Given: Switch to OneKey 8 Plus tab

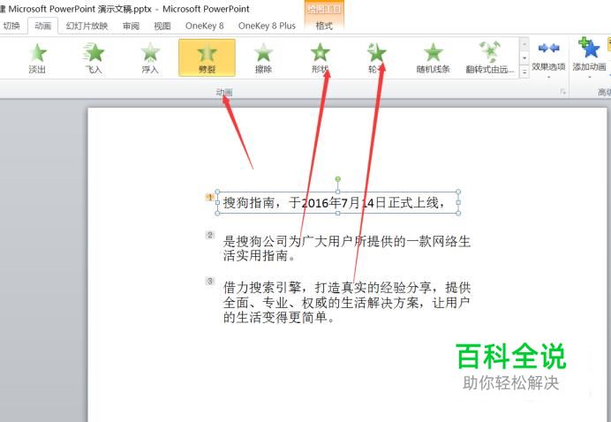Looking at the screenshot, I should [x=267, y=26].
